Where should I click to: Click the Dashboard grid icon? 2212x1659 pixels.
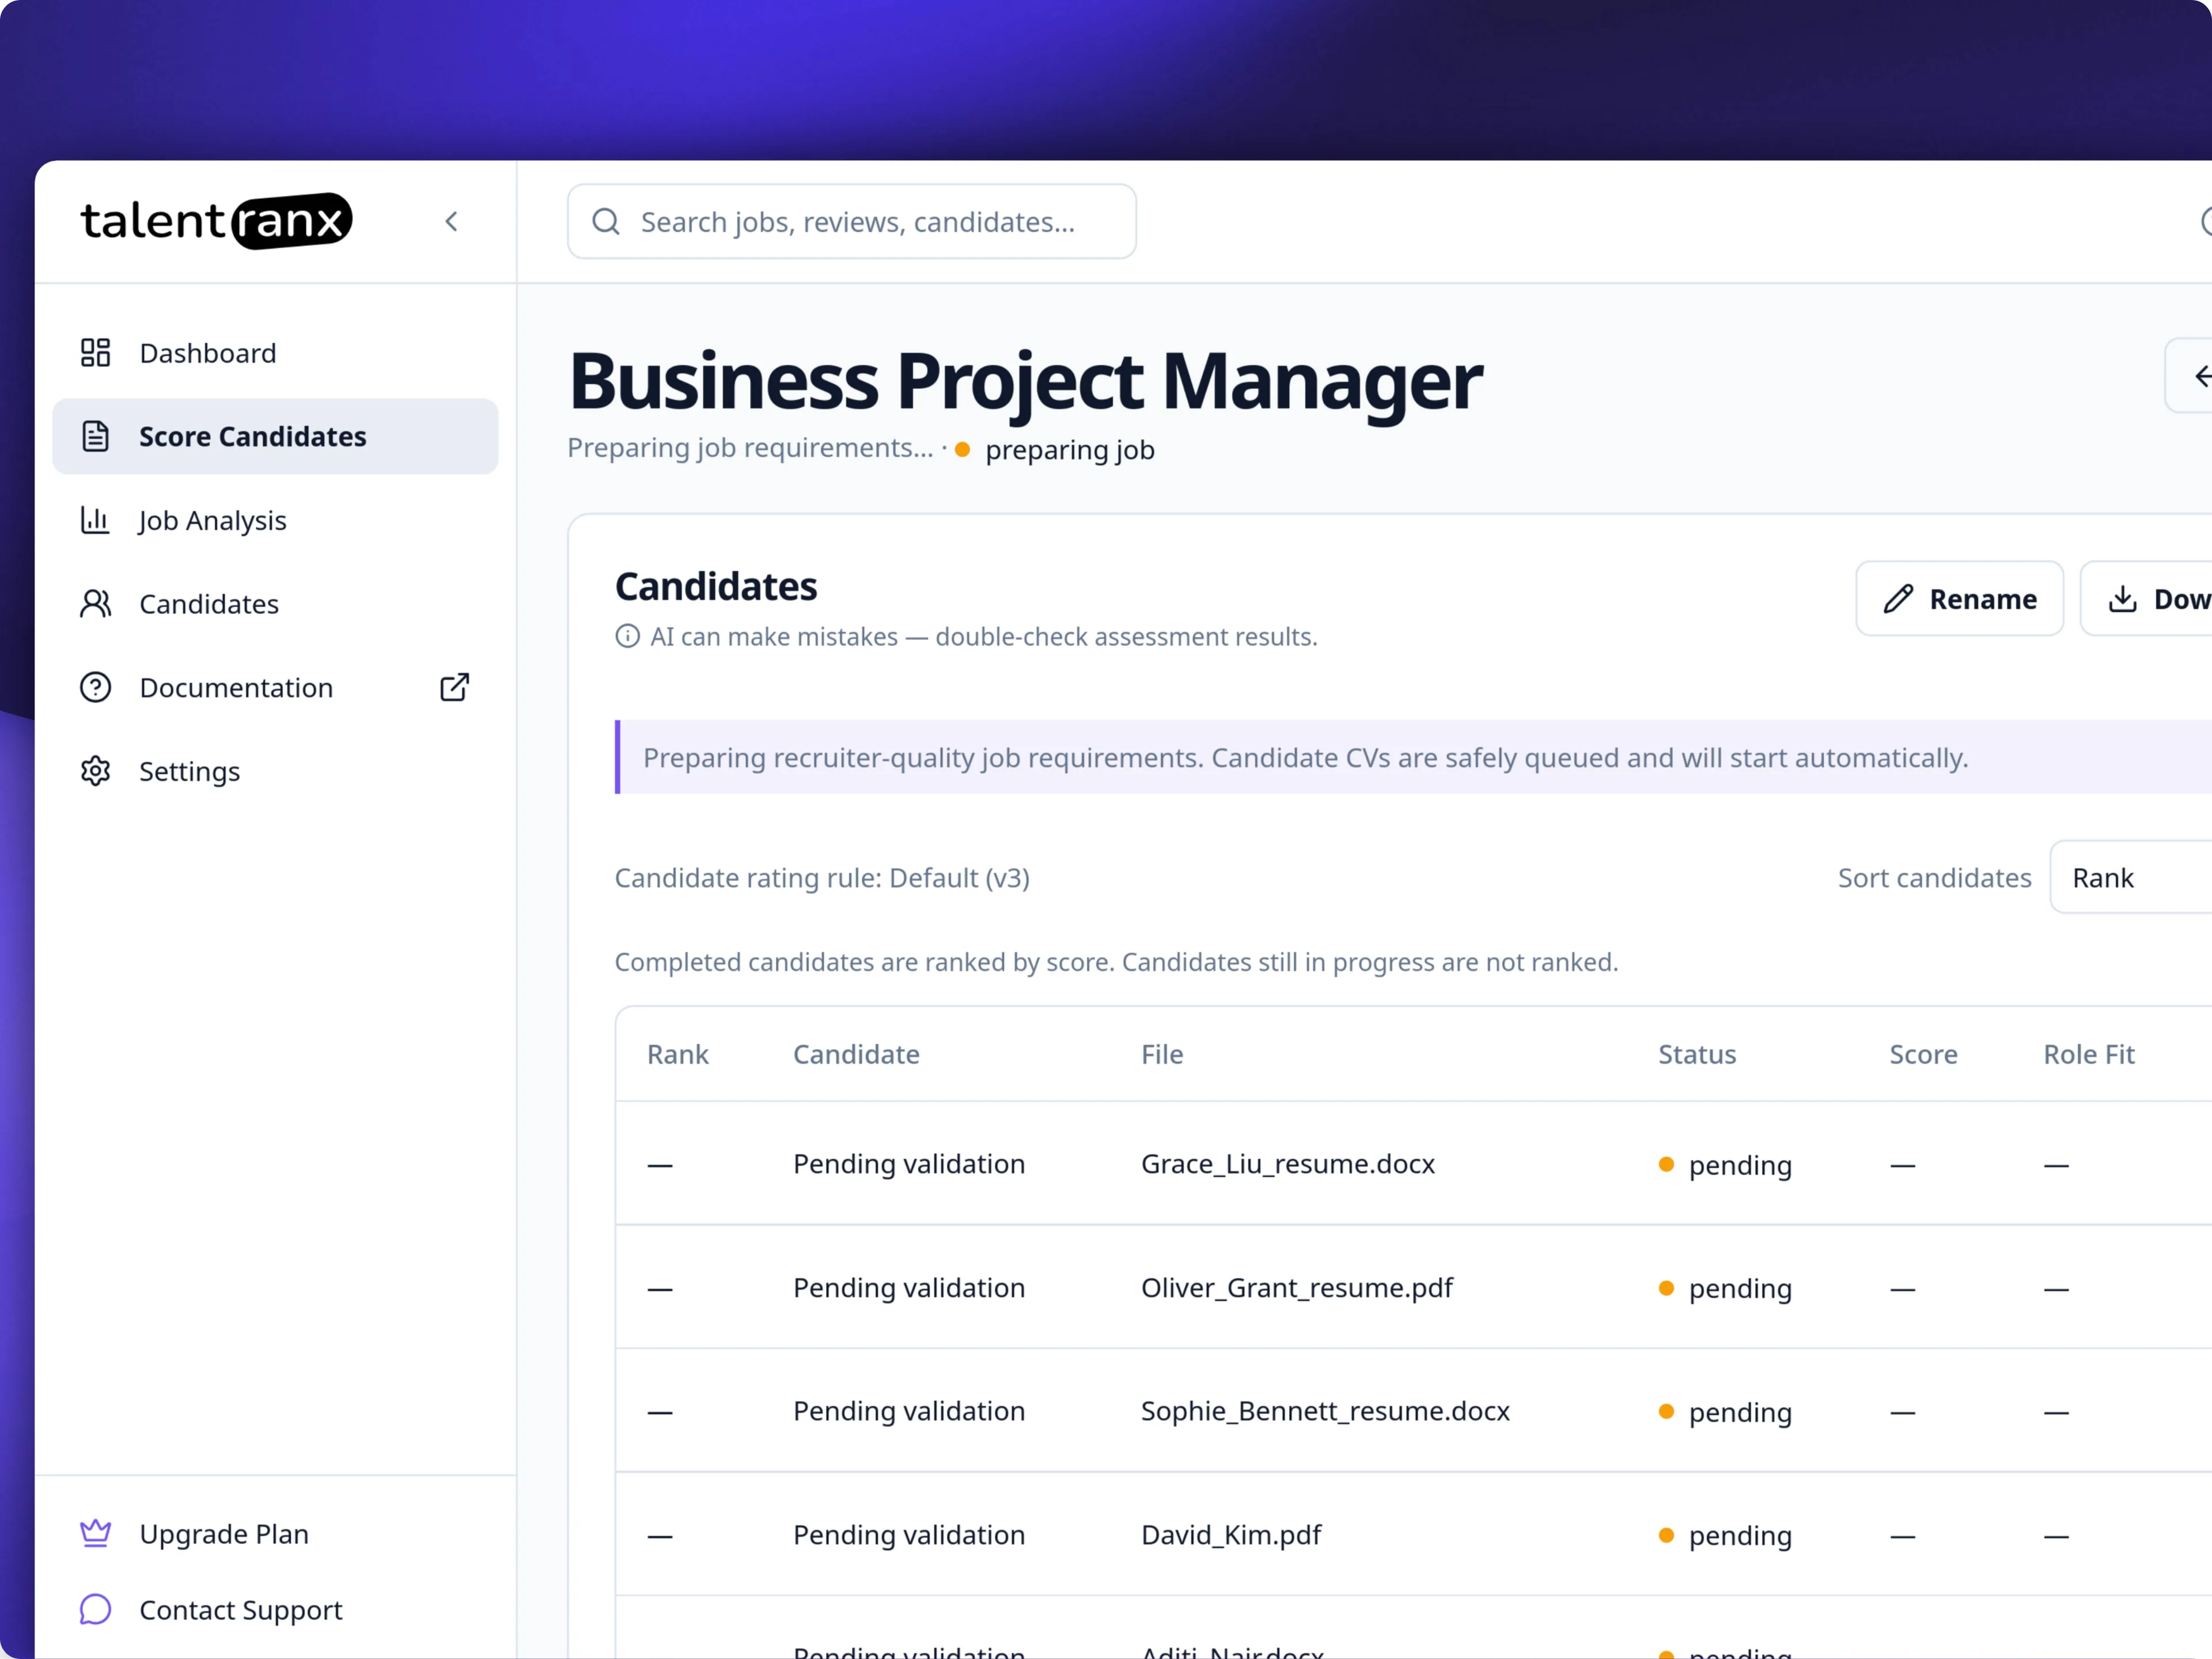click(x=95, y=353)
